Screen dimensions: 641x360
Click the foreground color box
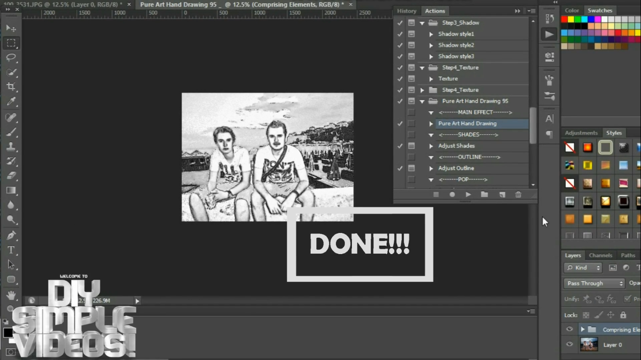point(8,333)
